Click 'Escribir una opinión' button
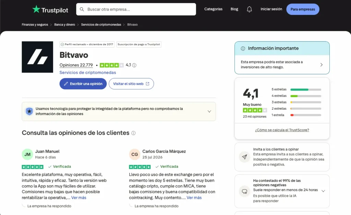Viewport: 351px width, 215px height. (83, 84)
